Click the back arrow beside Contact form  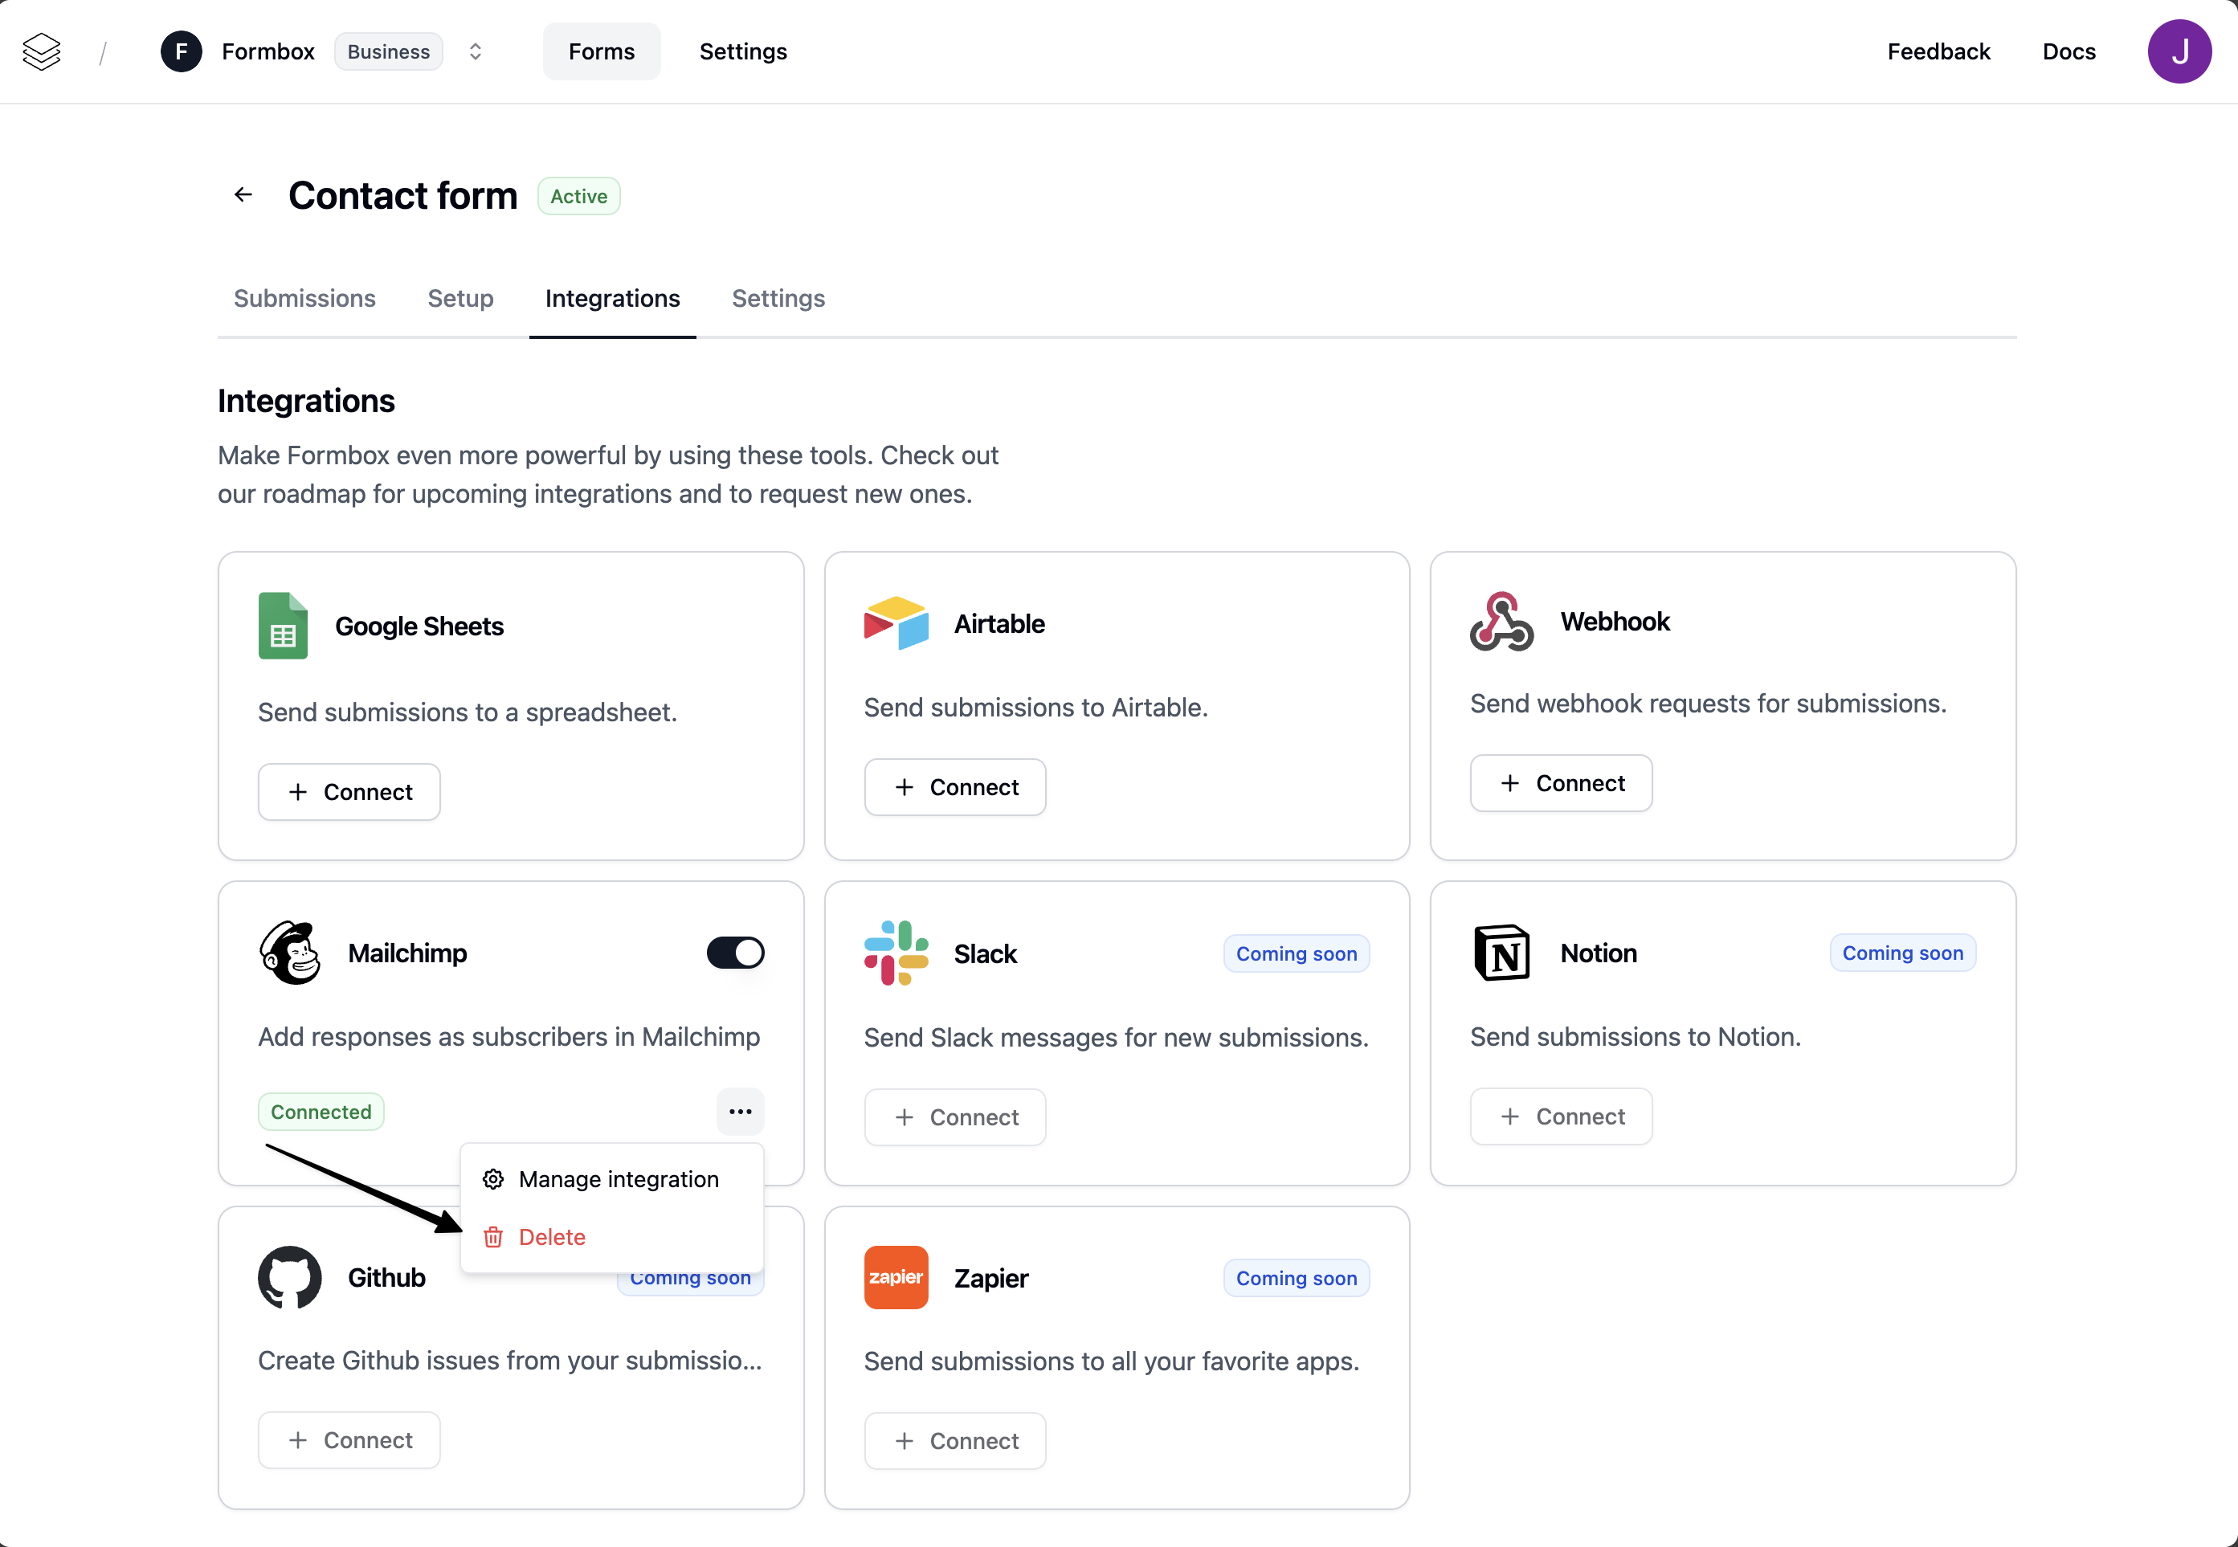point(243,195)
